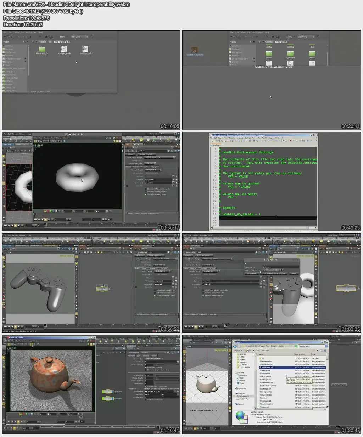Image resolution: width=363 pixels, height=437 pixels.
Task: Click the Burn button in the shaders Explorer toolbar
Action: (x=258, y=351)
